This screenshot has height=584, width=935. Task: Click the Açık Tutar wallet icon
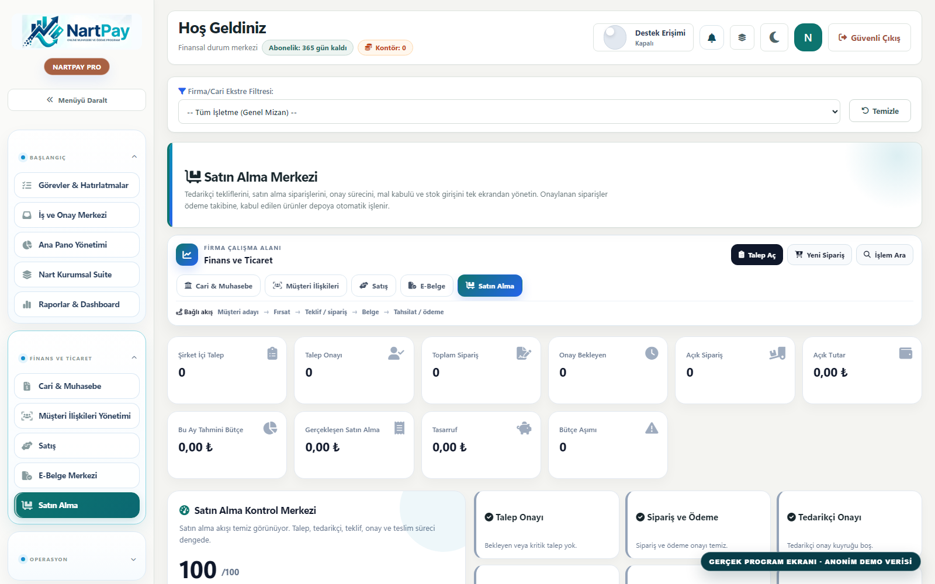(906, 353)
